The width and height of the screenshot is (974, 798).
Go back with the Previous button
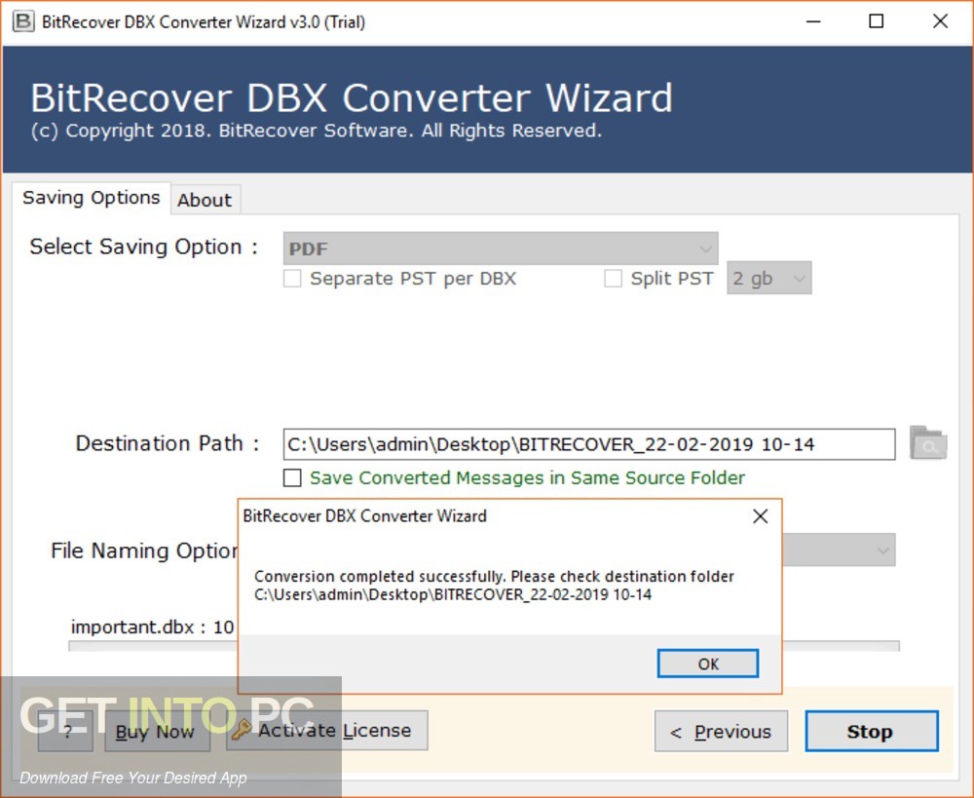pyautogui.click(x=721, y=732)
